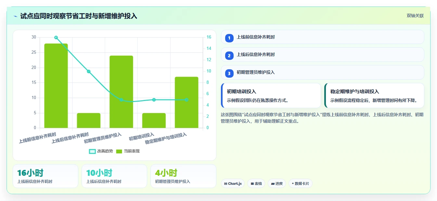Click the 4小时 stat card
This screenshot has width=437, height=201.
[x=183, y=176]
